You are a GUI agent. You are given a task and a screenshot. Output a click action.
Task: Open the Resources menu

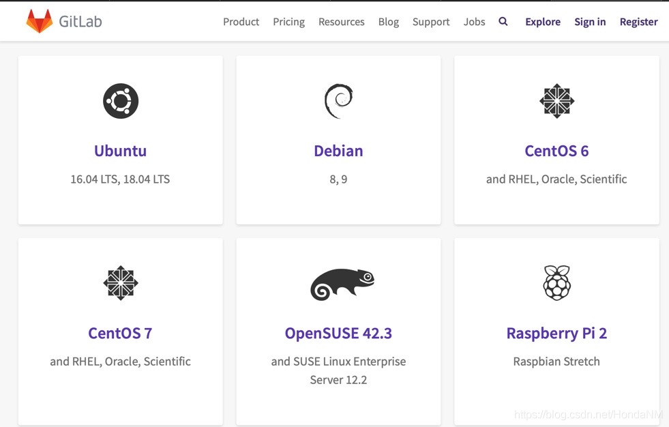pos(342,22)
